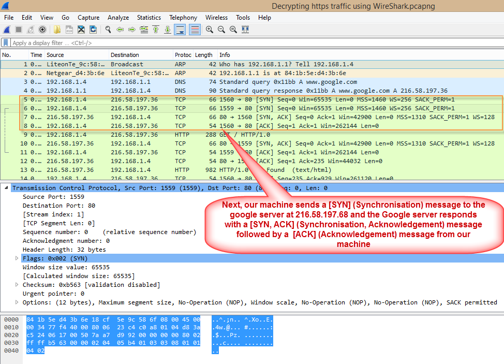
Task: Toggle auto-scroll during live capture
Action: point(180,30)
